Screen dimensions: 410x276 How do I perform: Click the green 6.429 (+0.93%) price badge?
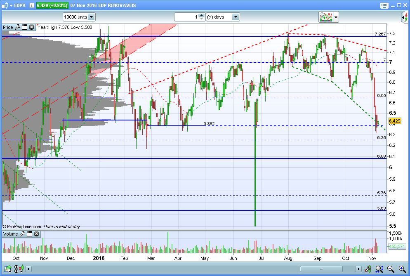point(52,5)
